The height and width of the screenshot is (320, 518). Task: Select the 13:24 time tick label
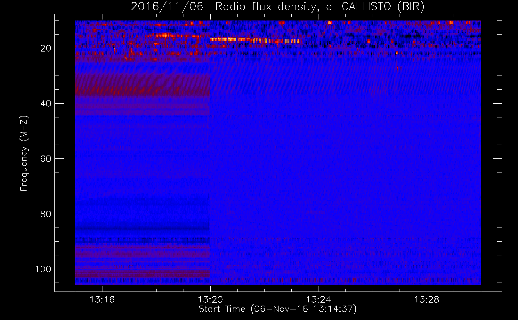[x=319, y=300]
